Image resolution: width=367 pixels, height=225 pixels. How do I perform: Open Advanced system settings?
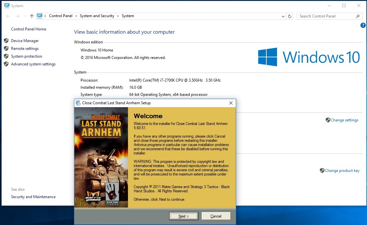[x=33, y=64]
